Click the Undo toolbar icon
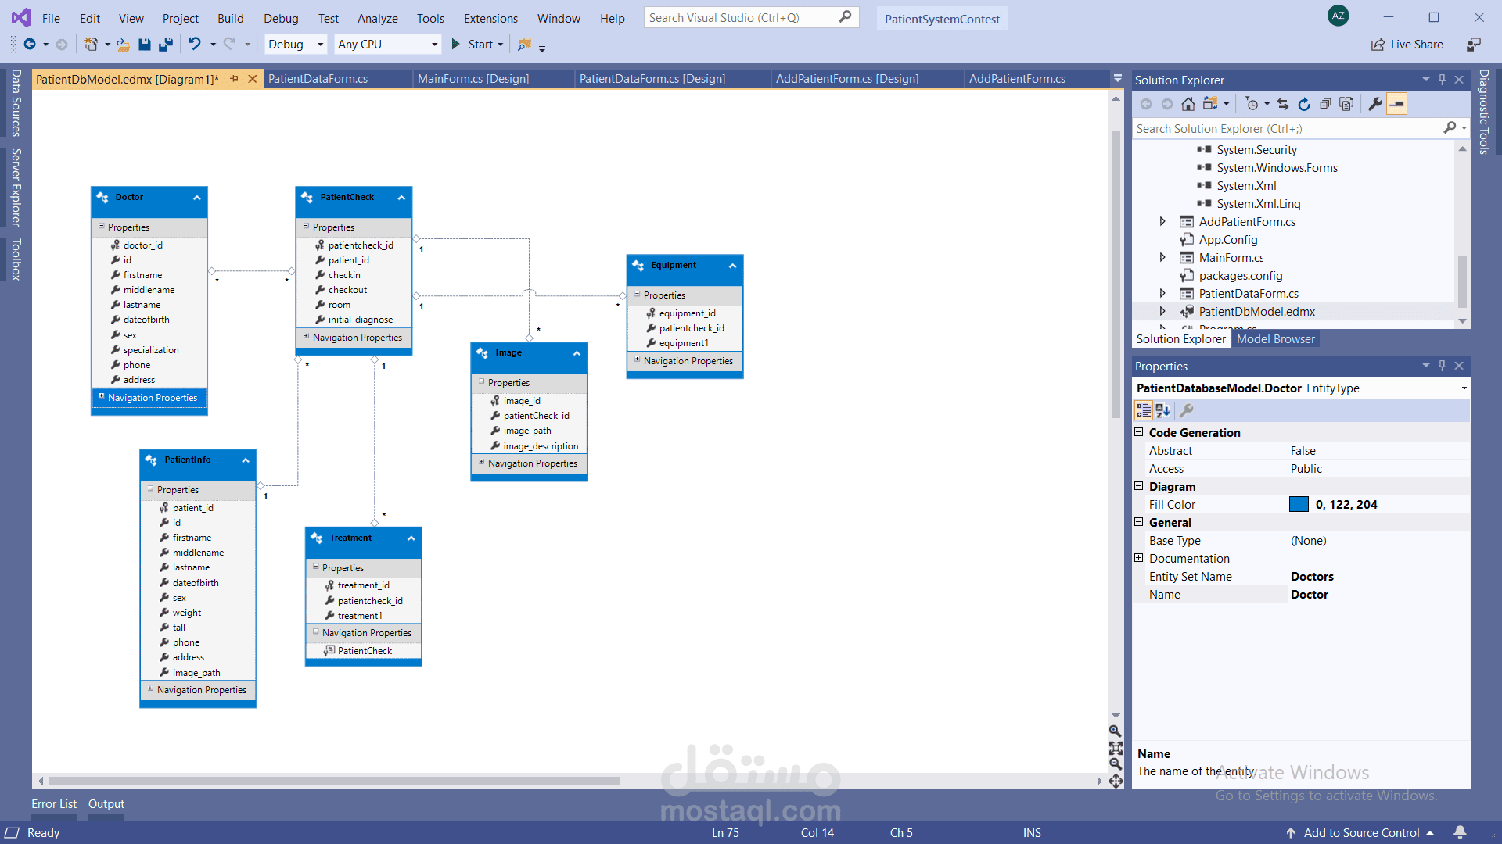This screenshot has width=1502, height=844. tap(195, 45)
